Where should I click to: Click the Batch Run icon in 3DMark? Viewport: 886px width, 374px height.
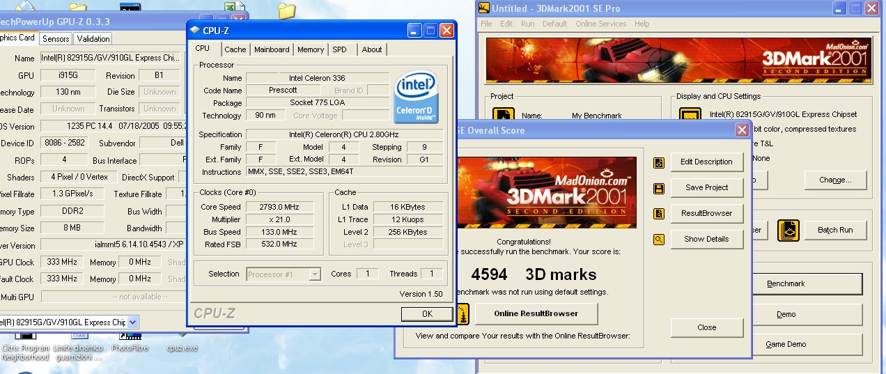click(788, 230)
